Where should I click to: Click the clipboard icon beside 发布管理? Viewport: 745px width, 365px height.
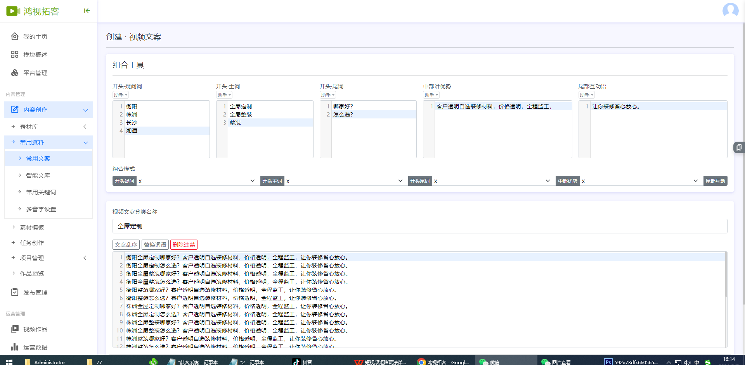15,292
